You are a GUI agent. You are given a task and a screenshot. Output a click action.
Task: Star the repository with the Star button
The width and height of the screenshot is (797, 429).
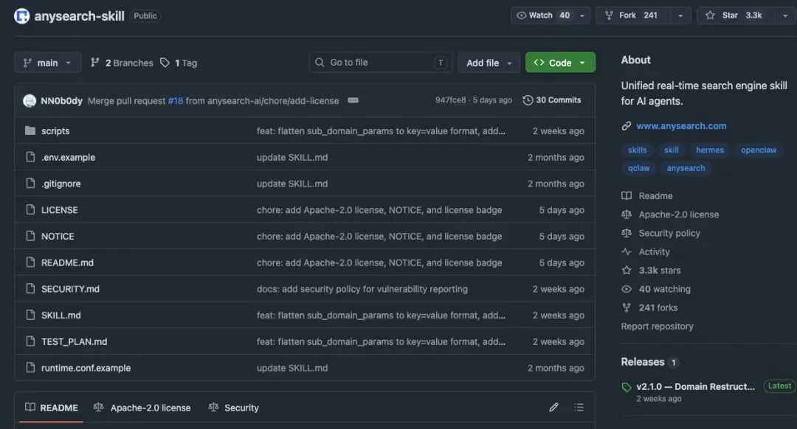click(x=736, y=15)
